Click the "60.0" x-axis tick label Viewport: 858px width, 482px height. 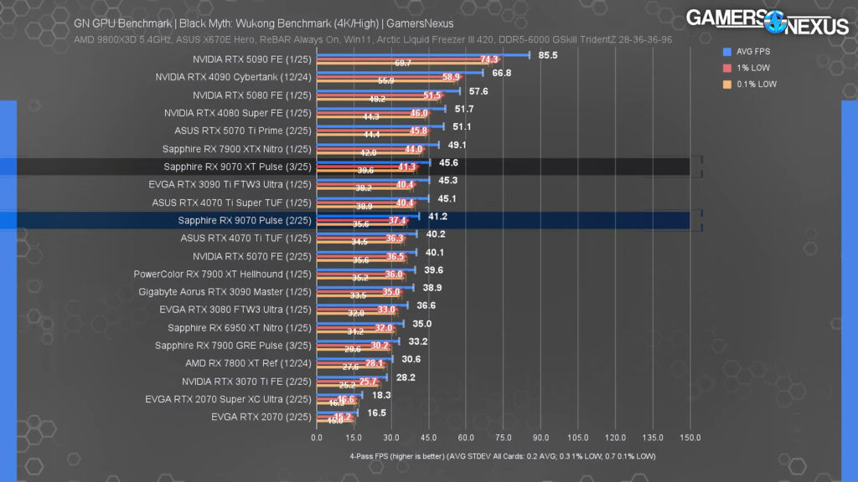[x=466, y=438]
